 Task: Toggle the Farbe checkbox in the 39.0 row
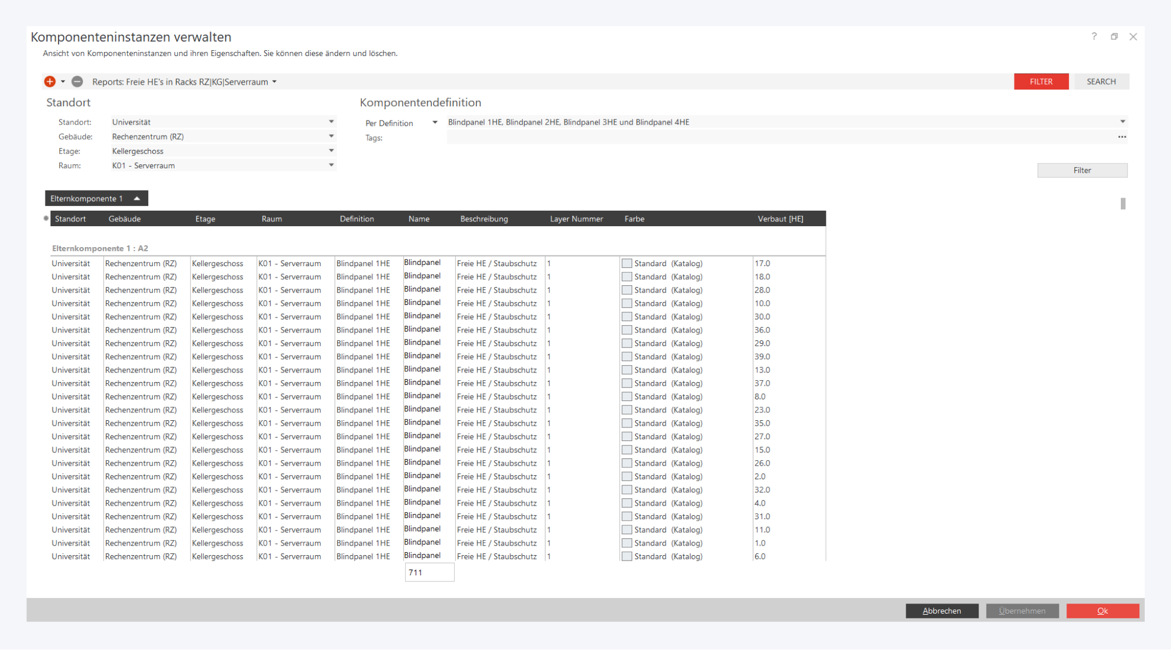tap(627, 357)
